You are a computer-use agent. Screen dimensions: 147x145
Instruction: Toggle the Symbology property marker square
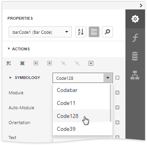[x=117, y=78]
